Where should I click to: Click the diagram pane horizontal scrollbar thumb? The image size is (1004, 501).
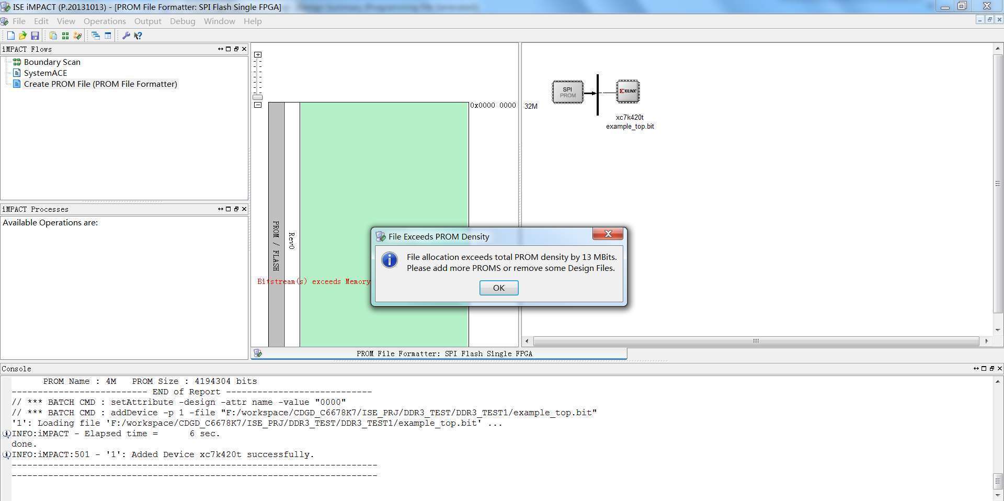click(756, 341)
